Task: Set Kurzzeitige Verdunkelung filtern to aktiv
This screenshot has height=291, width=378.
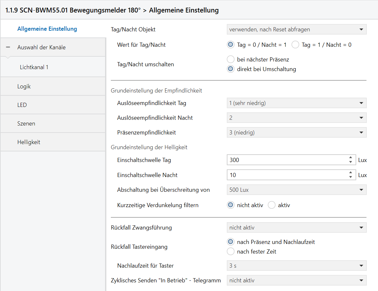Action: coord(272,205)
